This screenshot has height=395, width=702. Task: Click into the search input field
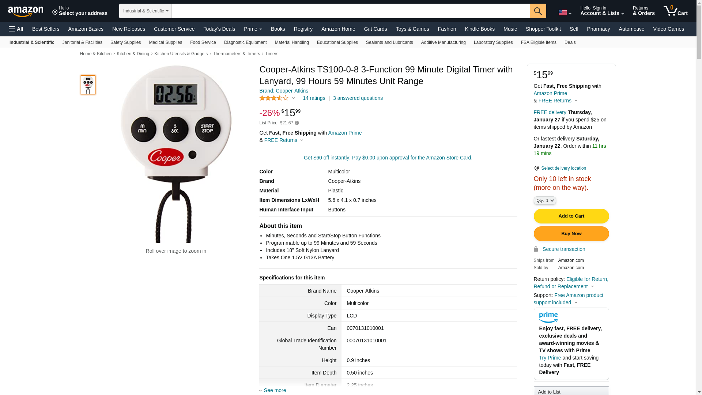(350, 11)
